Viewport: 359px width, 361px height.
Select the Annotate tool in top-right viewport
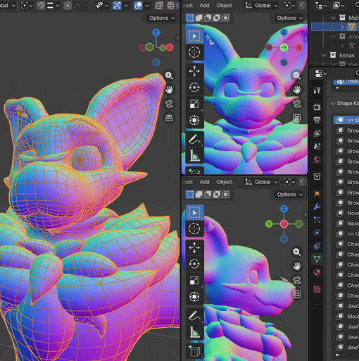[x=194, y=139]
